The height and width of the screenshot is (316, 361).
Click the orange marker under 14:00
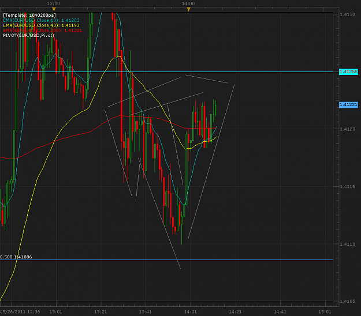[x=188, y=9]
